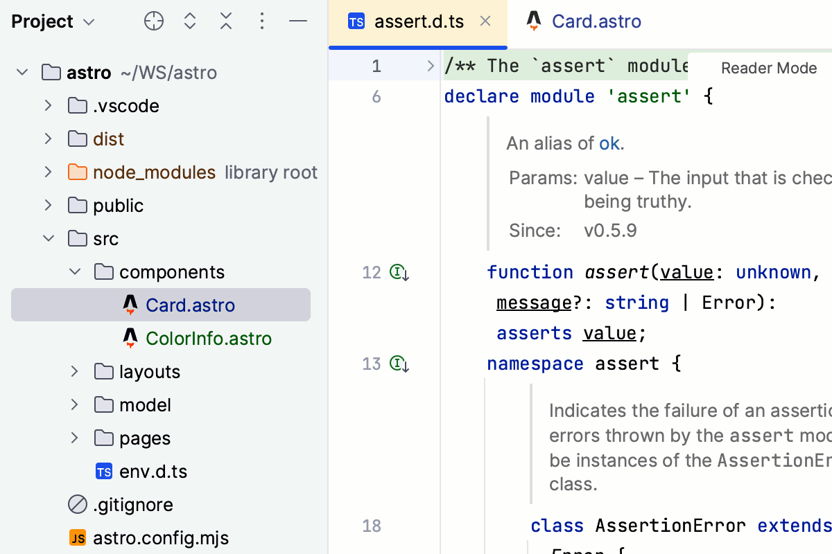The width and height of the screenshot is (832, 554).
Task: Click the Collapse All icon in Project toolbar
Action: coord(226,21)
